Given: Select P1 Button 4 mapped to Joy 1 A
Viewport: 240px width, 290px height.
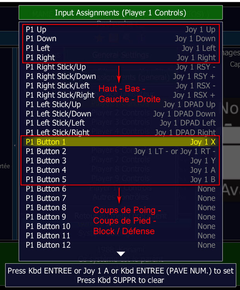Looking at the screenshot, I should tap(120, 170).
